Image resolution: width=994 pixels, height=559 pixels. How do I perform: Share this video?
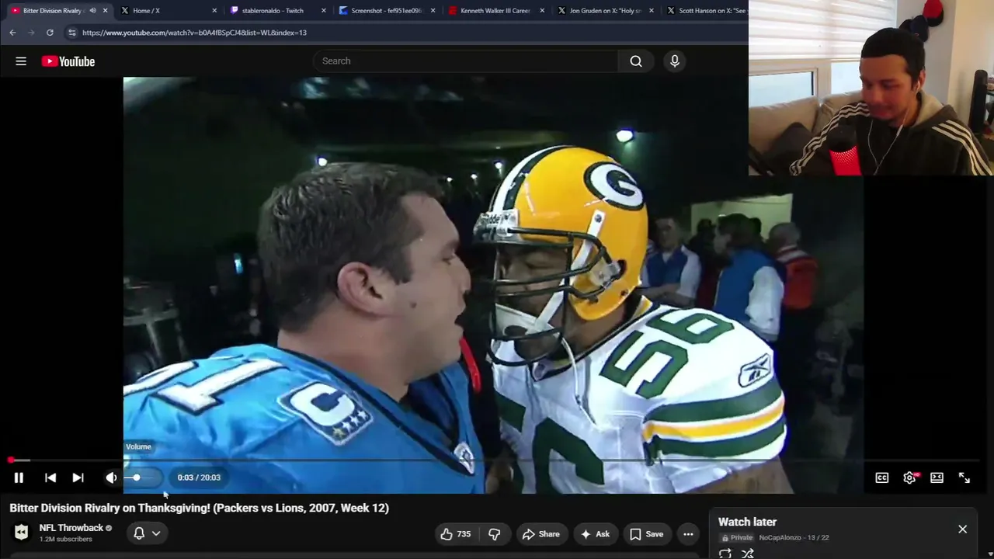(541, 534)
